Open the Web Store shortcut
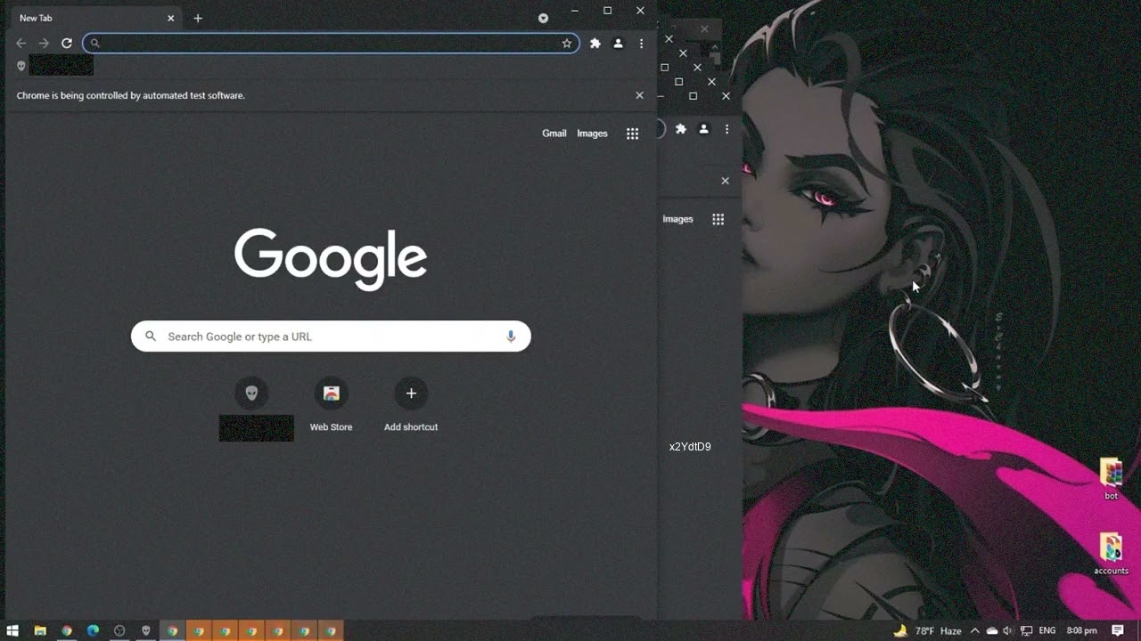The width and height of the screenshot is (1141, 641). pos(331,405)
